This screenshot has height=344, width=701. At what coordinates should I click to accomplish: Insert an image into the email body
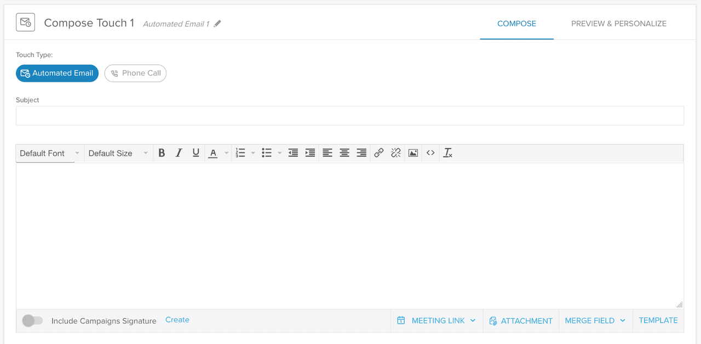(413, 153)
